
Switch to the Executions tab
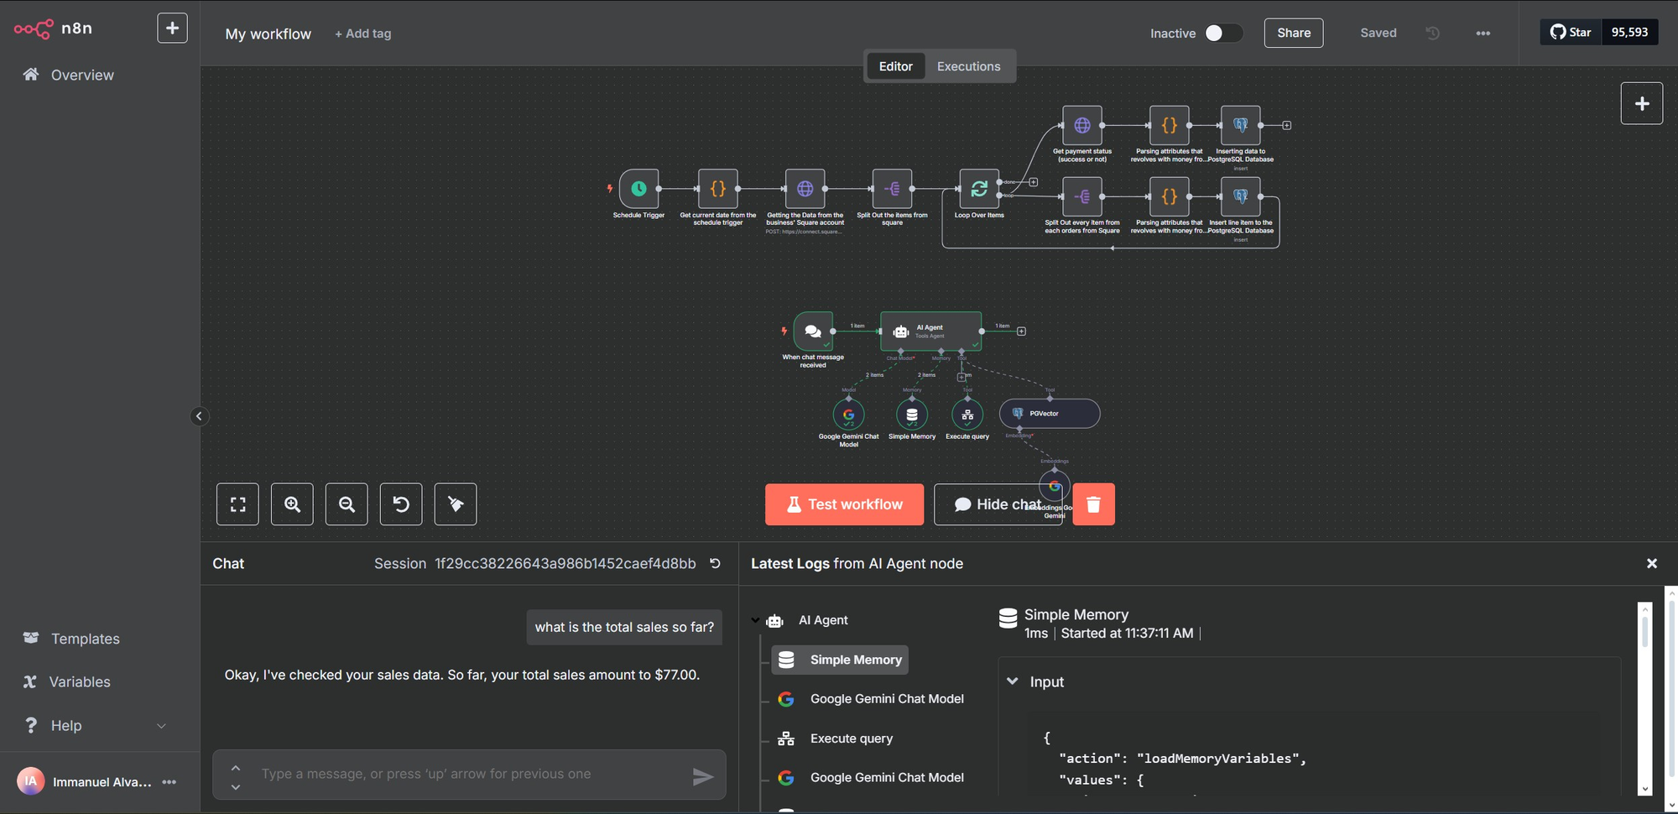click(x=968, y=66)
